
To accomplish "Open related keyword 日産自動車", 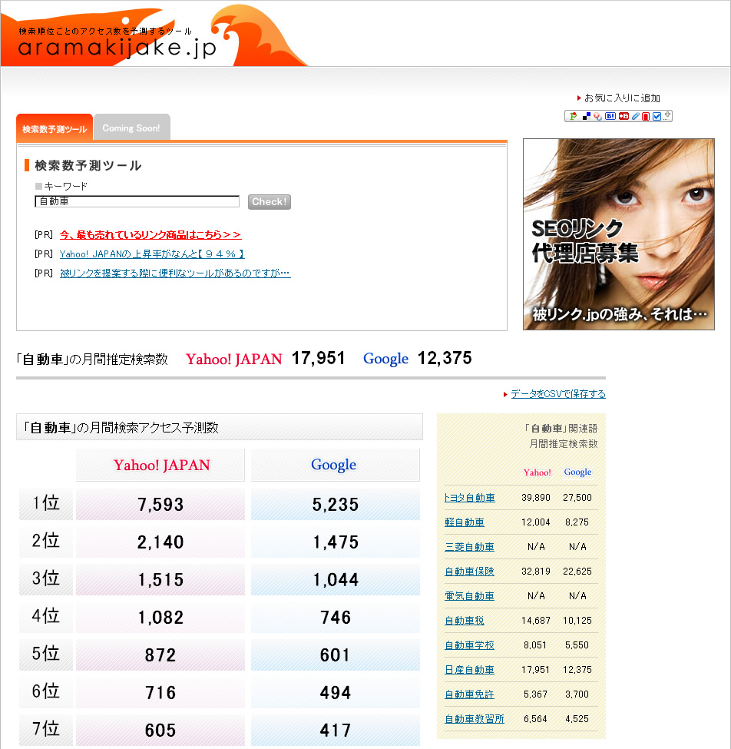I will [x=469, y=670].
